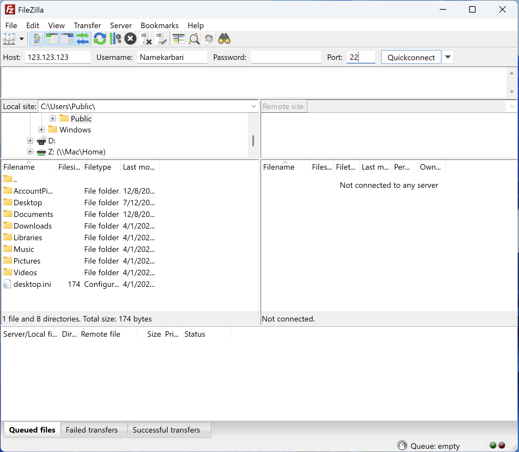Toggle synchronized browsing icon
This screenshot has height=452, width=519.
(x=209, y=39)
